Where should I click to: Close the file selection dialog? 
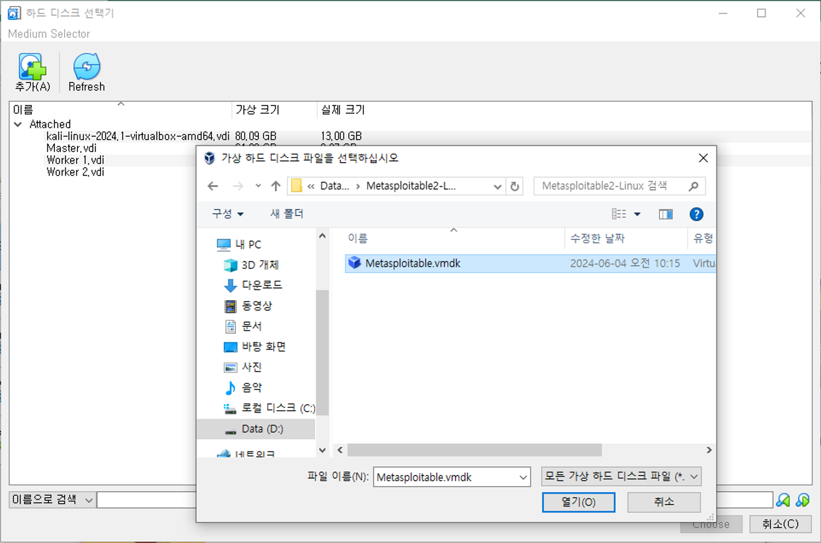coord(703,158)
